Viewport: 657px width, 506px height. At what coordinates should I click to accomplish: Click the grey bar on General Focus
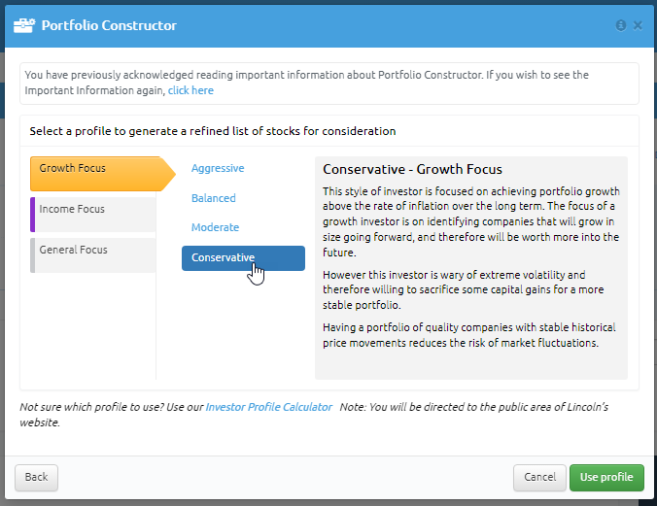[x=33, y=255]
